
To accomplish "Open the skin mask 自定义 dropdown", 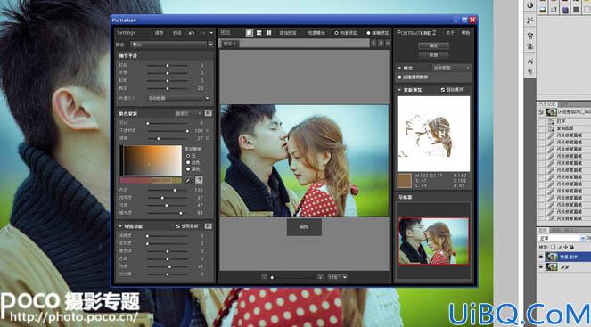I will [188, 113].
